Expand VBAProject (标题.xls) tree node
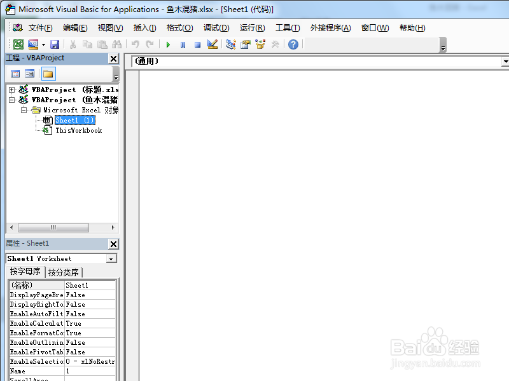 pos(12,90)
